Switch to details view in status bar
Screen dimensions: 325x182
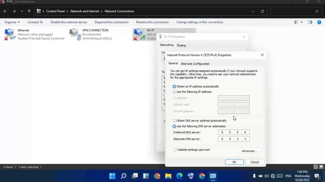click(x=315, y=167)
